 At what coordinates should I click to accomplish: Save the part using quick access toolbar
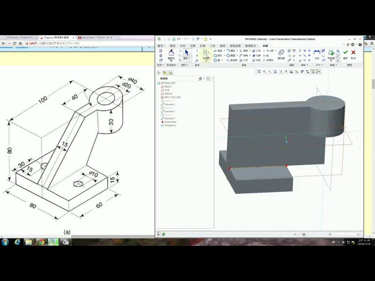pos(173,39)
